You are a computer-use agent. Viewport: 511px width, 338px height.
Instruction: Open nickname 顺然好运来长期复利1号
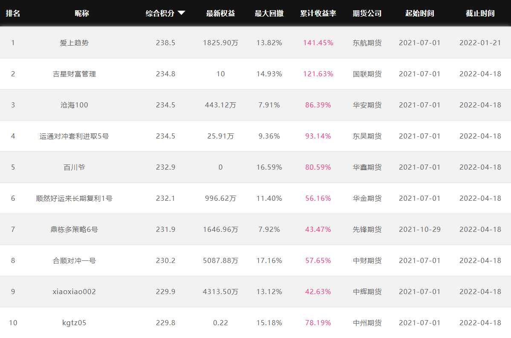(x=74, y=199)
